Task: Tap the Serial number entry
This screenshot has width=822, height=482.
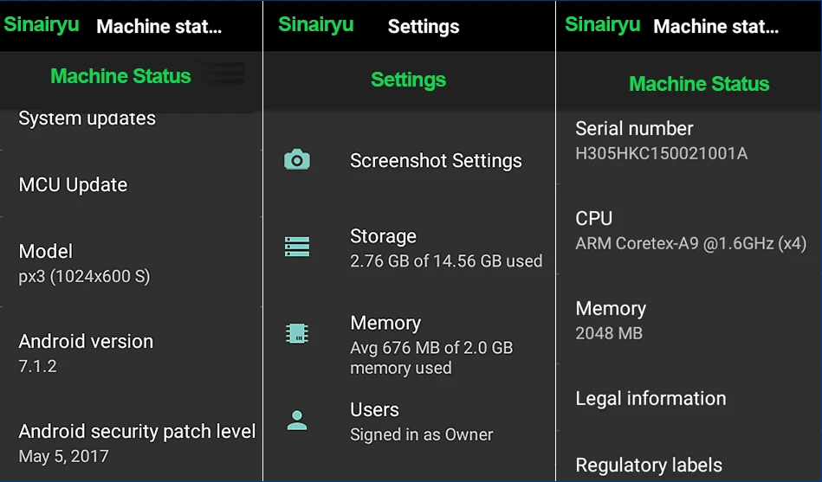Action: (689, 140)
